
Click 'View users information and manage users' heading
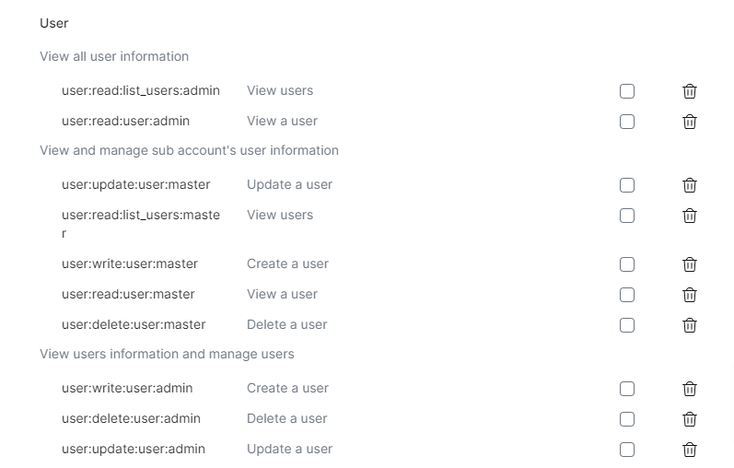coord(167,354)
